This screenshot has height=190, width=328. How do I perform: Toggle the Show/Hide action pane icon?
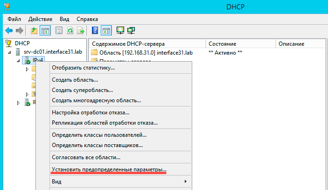(106, 30)
